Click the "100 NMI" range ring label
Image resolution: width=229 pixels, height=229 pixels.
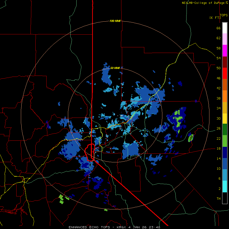click(x=115, y=21)
